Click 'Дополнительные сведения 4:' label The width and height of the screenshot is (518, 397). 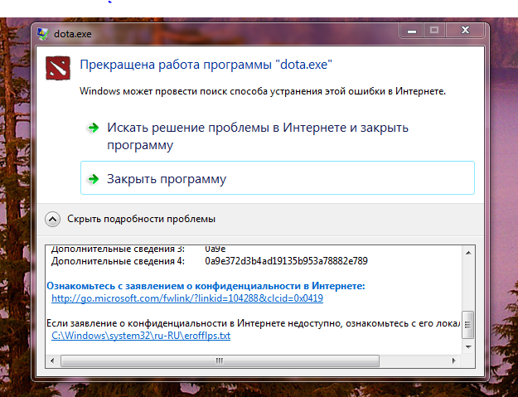[x=118, y=261]
